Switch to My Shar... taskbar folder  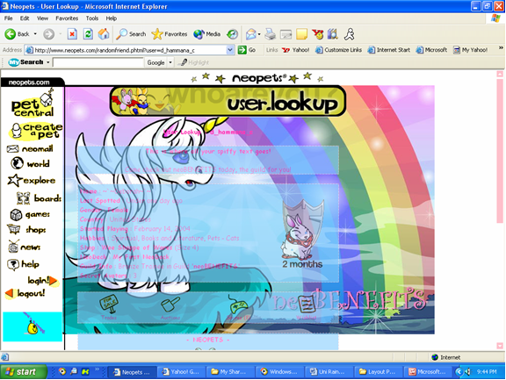pyautogui.click(x=230, y=371)
